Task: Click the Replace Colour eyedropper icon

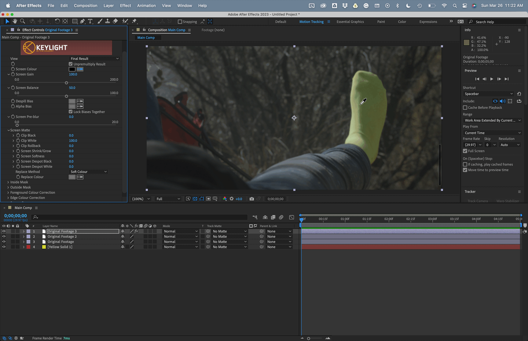Action: (80, 177)
